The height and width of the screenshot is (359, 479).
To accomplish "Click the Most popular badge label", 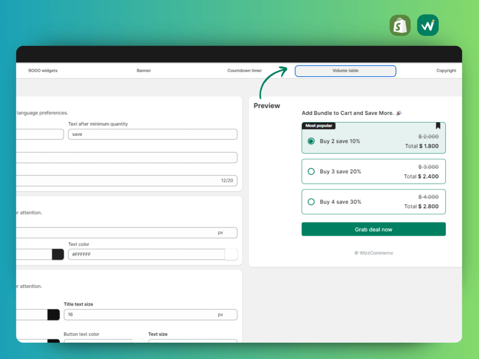I will coord(319,126).
